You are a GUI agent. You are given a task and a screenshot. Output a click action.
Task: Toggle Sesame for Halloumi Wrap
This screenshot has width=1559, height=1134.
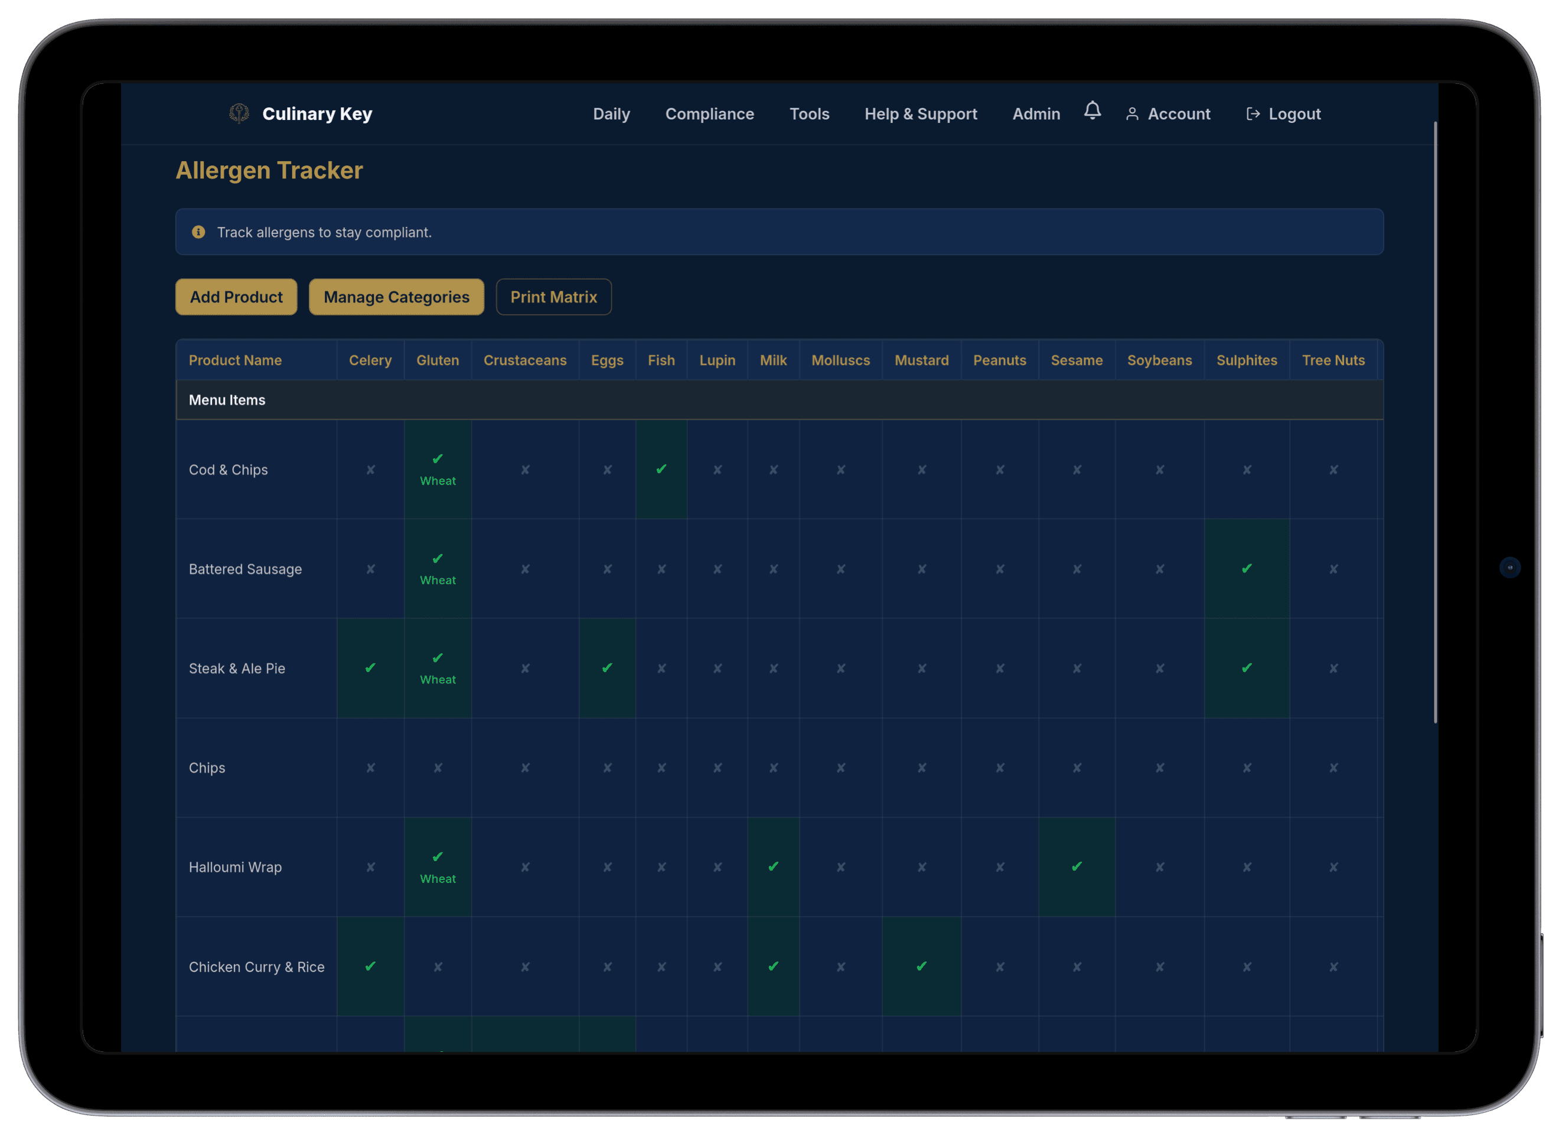point(1077,867)
